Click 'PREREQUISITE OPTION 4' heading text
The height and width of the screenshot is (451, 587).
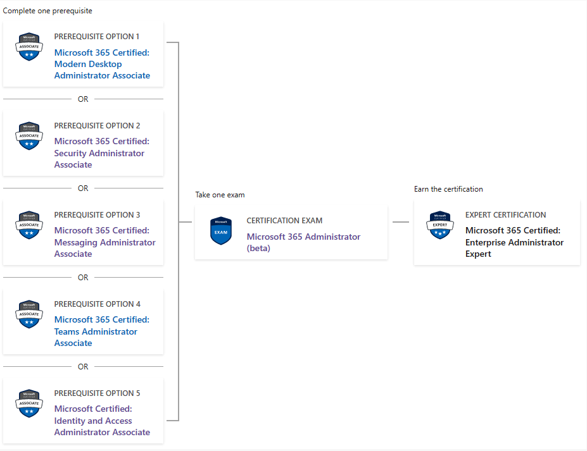(x=98, y=304)
